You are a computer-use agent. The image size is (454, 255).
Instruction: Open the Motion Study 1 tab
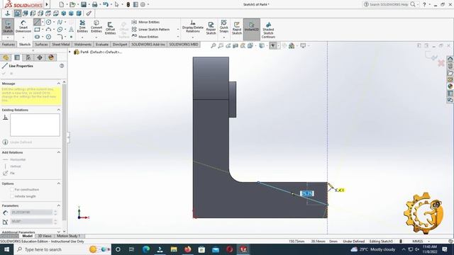click(x=68, y=236)
